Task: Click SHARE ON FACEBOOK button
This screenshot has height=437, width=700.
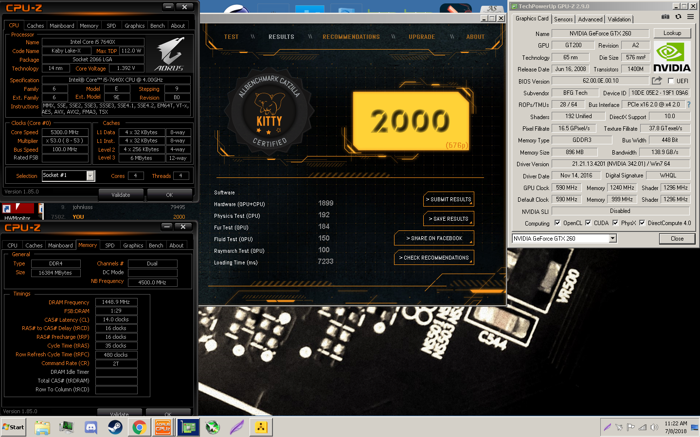Action: coord(434,238)
